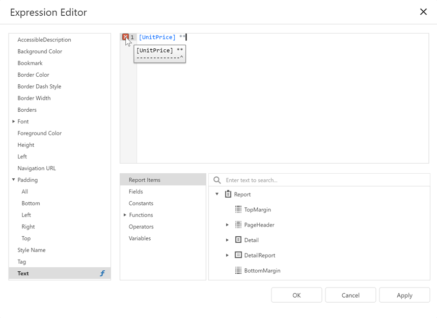437x318 pixels.
Task: Select the Background Color property
Action: [x=40, y=51]
